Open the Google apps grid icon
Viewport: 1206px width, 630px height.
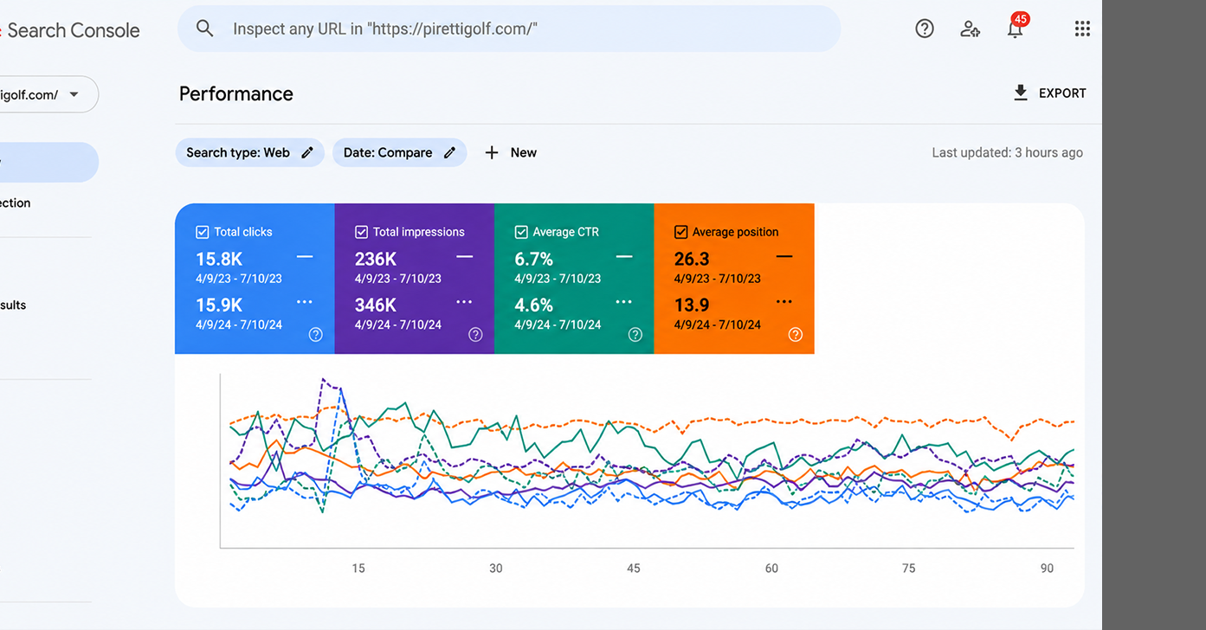pos(1082,29)
